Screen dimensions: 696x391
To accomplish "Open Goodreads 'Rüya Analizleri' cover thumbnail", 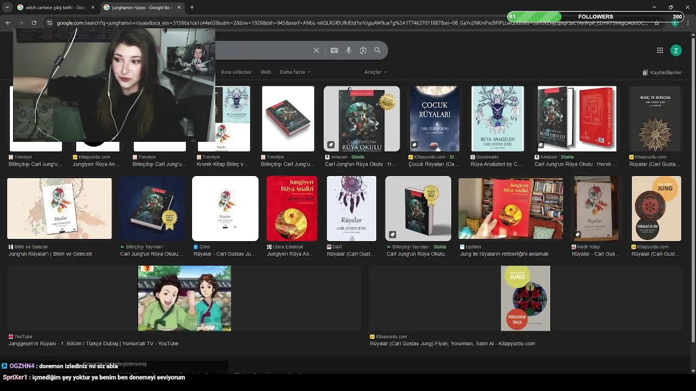I will click(498, 119).
